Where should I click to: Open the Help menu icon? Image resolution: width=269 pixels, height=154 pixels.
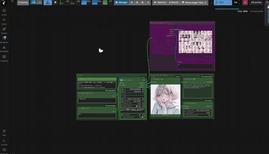pyautogui.click(x=4, y=132)
